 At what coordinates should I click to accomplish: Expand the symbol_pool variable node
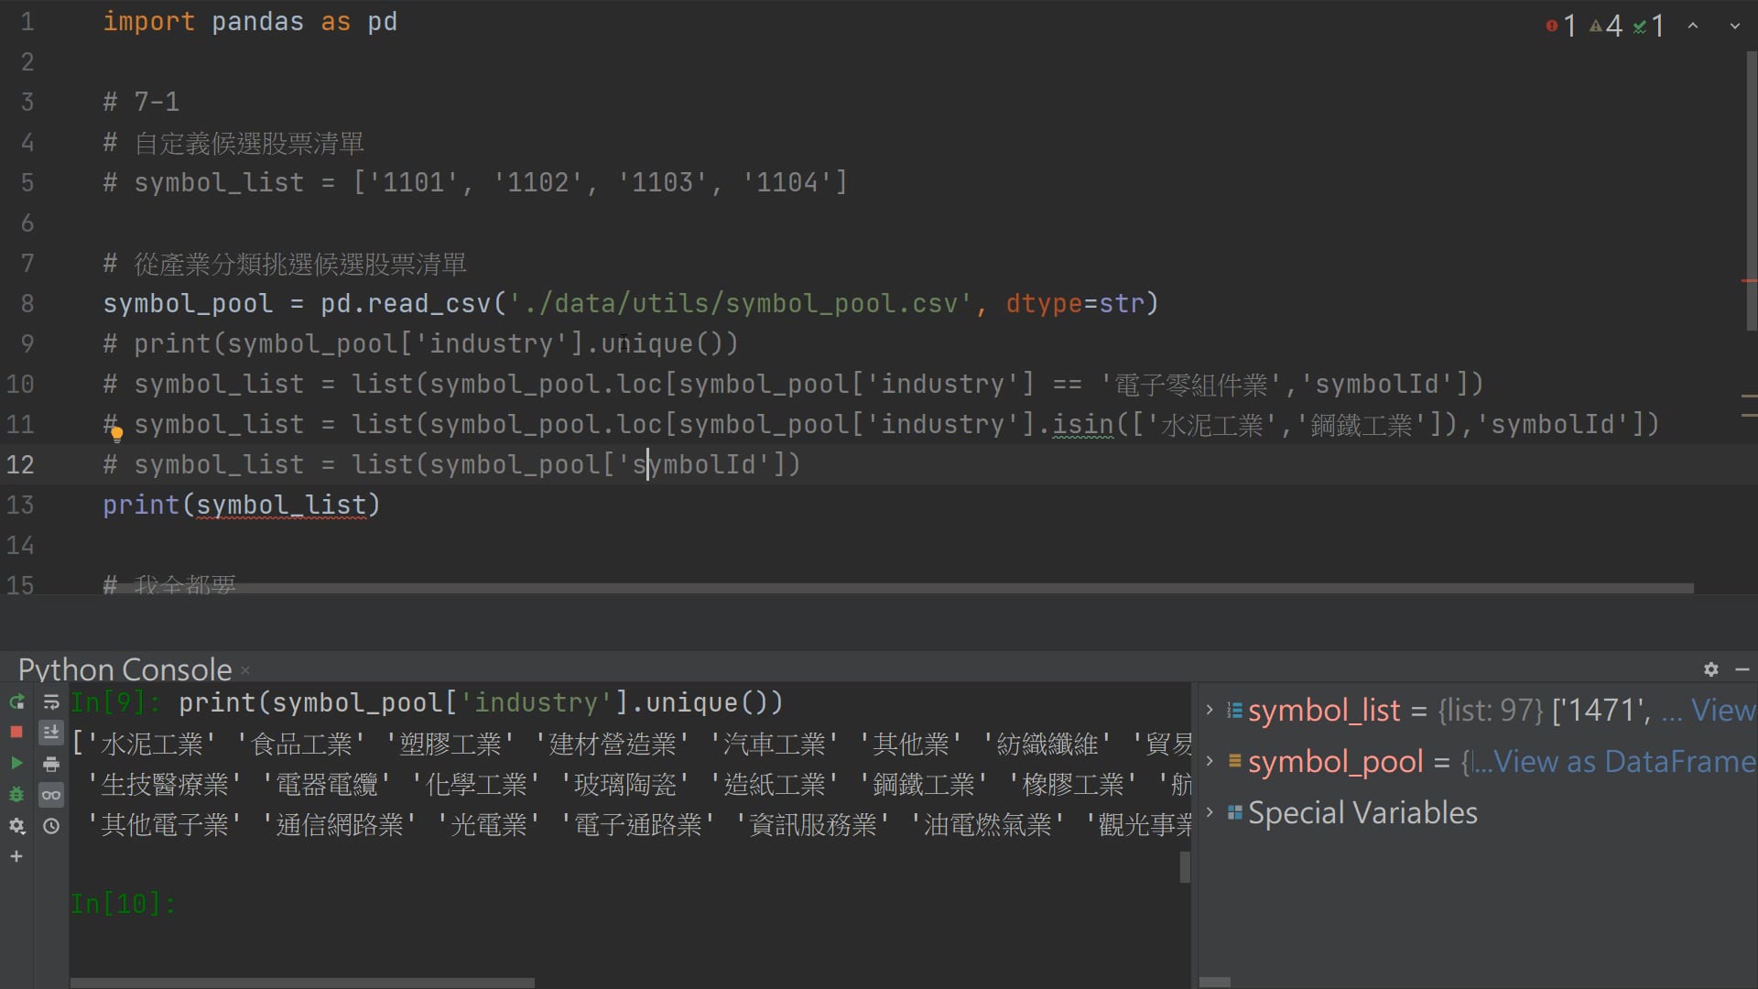[x=1210, y=761]
